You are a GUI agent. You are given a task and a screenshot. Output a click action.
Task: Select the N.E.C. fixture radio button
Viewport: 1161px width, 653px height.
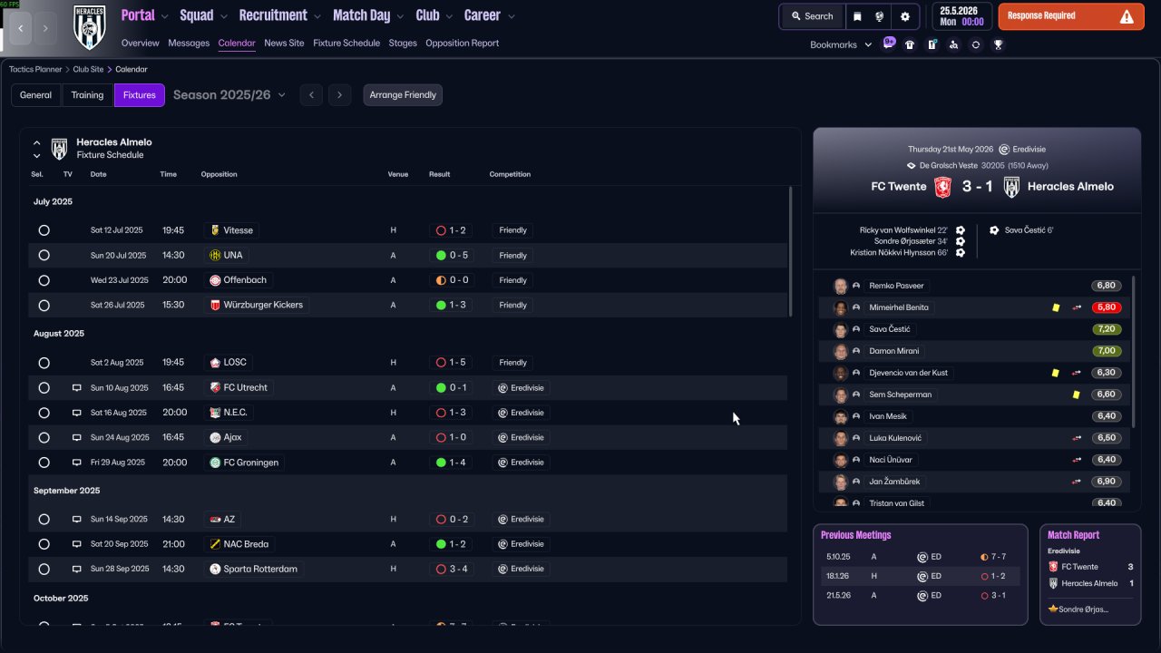(x=44, y=413)
